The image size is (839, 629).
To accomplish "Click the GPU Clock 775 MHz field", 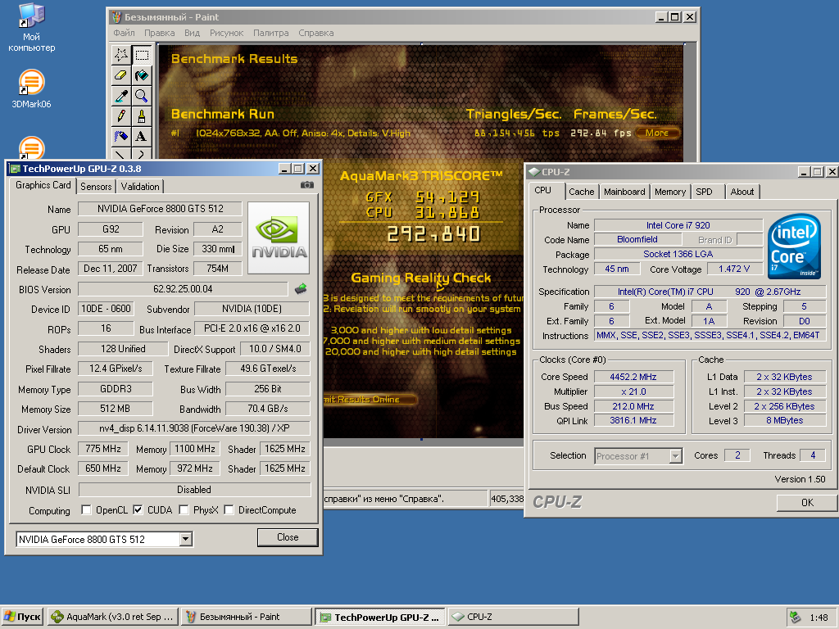I will tap(102, 449).
